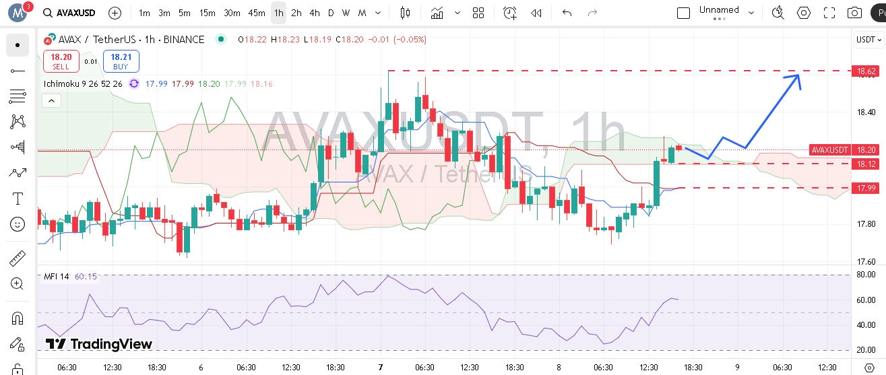886x375 pixels.
Task: Switch to the weekly W timeframe
Action: click(346, 13)
